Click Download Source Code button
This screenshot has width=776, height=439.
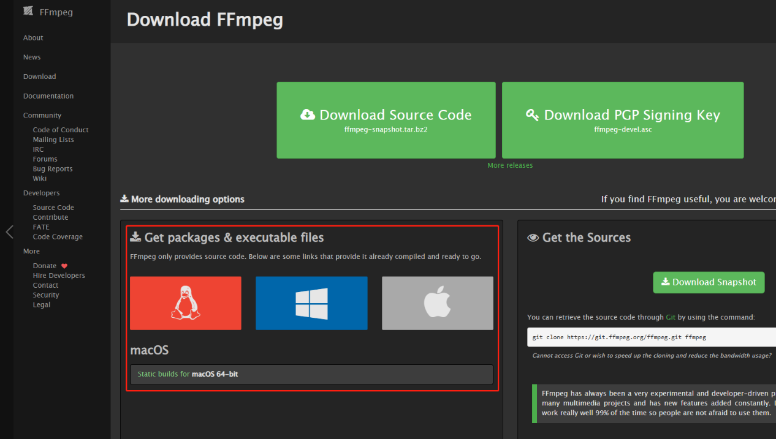click(386, 120)
